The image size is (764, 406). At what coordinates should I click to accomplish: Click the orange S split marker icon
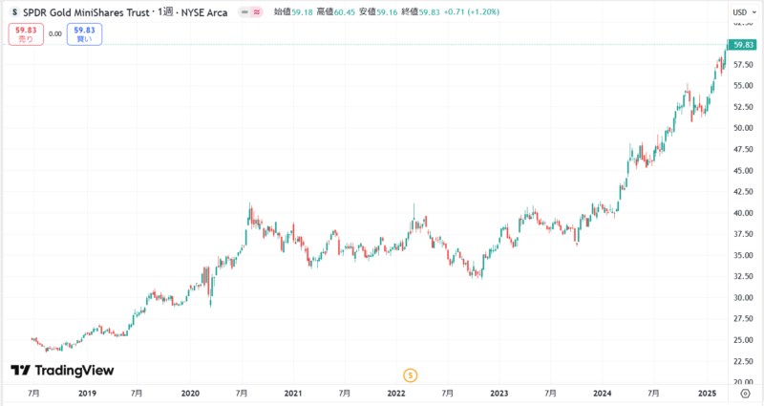point(411,375)
